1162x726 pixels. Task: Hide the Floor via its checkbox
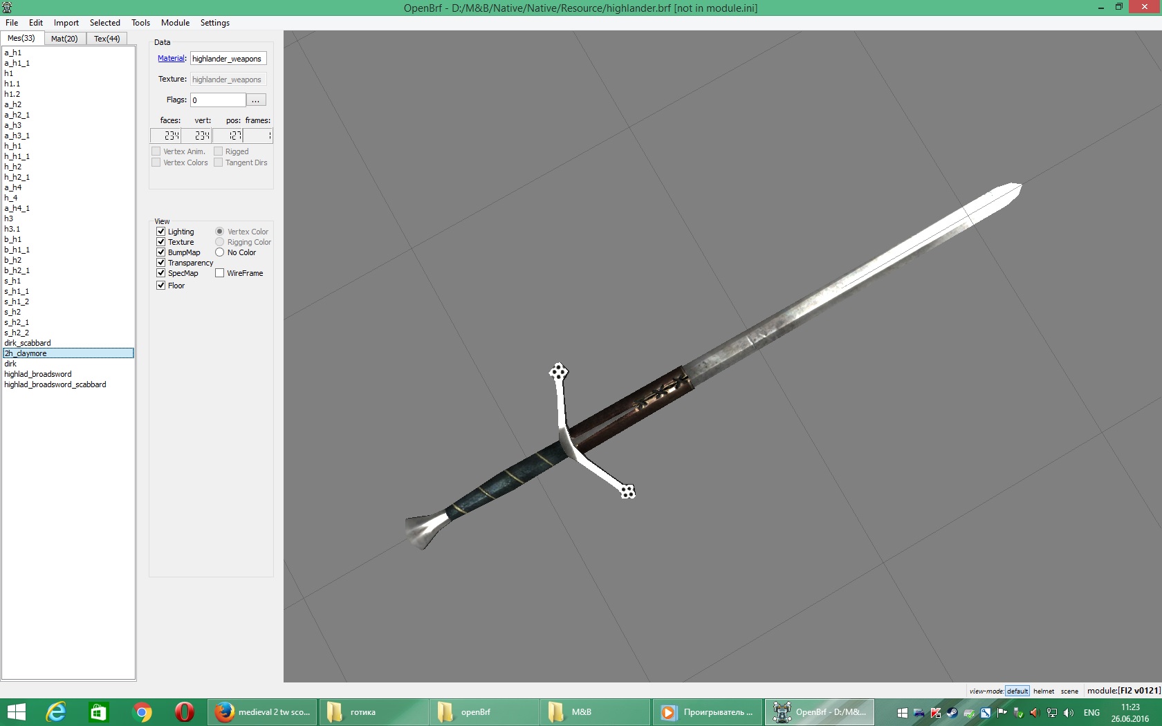(160, 286)
